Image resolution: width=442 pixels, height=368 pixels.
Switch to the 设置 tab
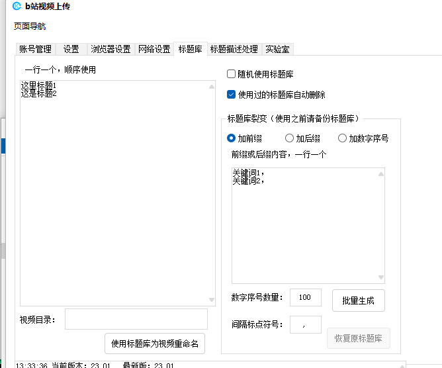click(x=71, y=50)
